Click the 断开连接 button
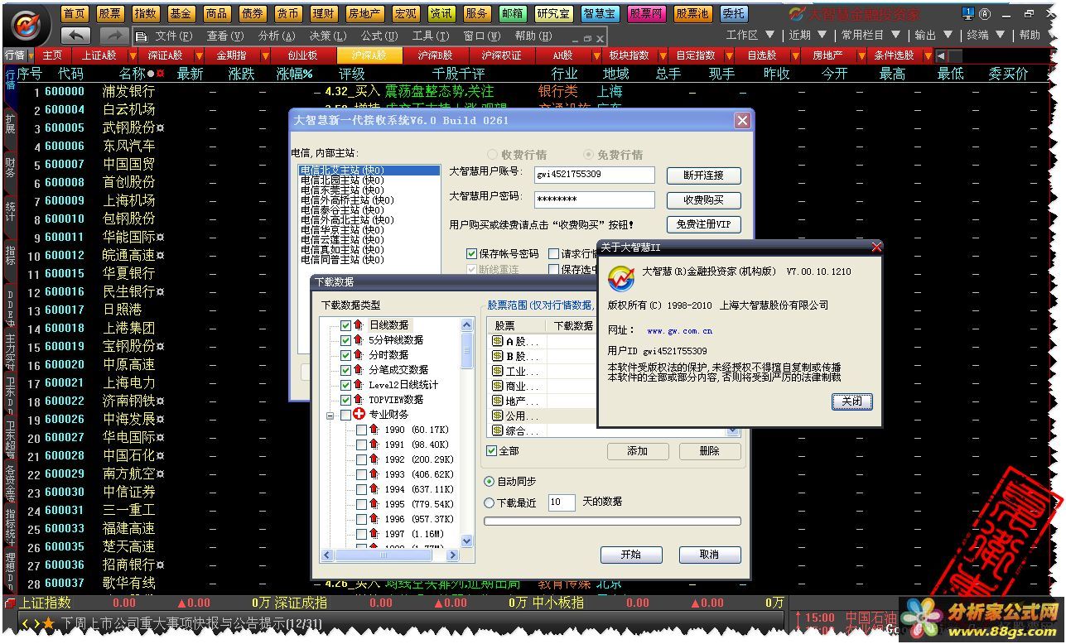The image size is (1066, 644). tap(703, 175)
